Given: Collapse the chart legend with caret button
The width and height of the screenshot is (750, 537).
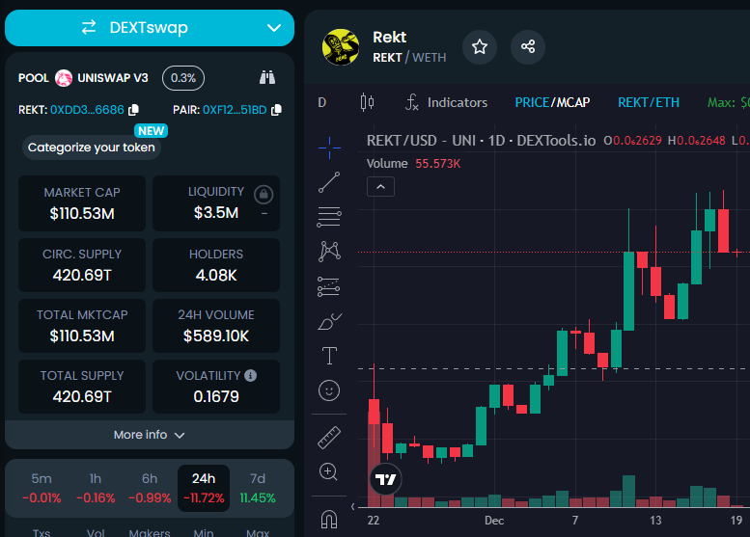Looking at the screenshot, I should [x=380, y=187].
